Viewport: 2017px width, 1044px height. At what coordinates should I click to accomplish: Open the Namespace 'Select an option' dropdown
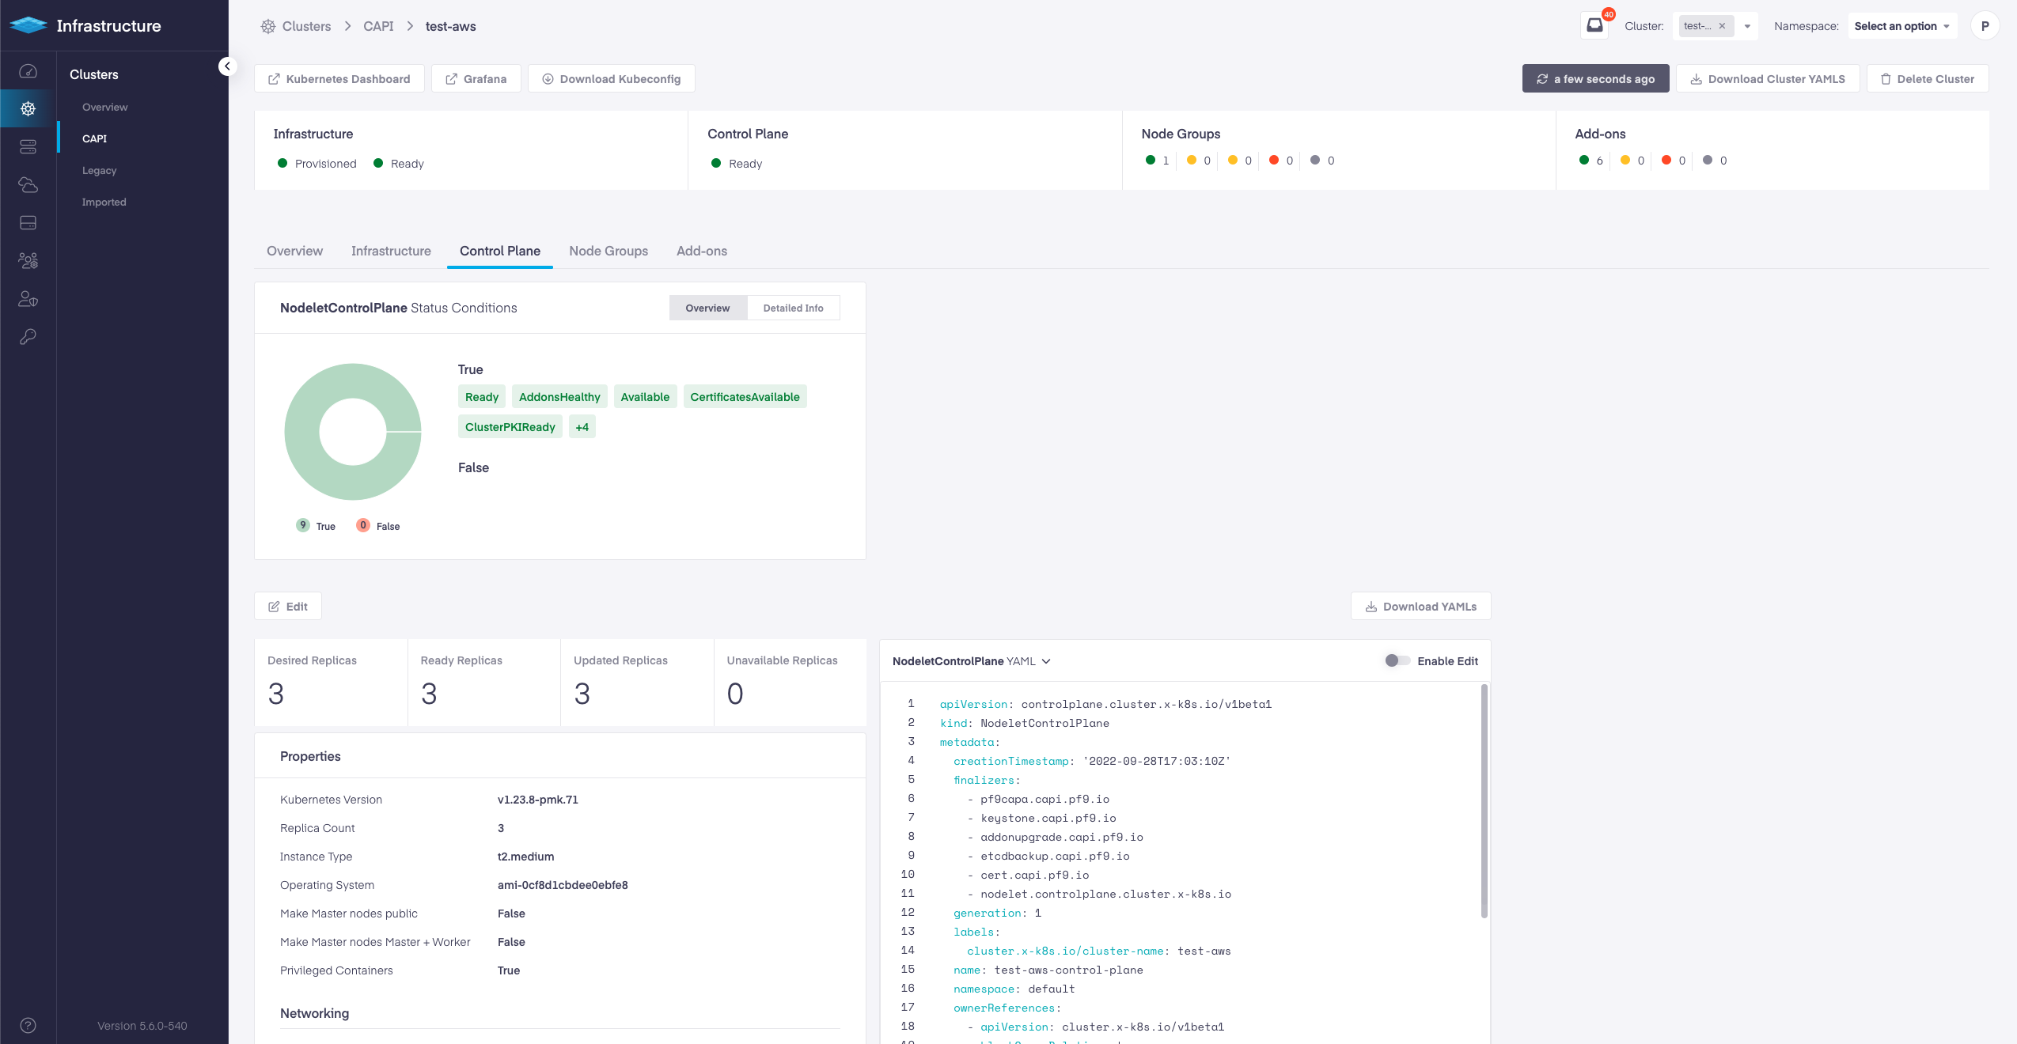[x=1901, y=26]
